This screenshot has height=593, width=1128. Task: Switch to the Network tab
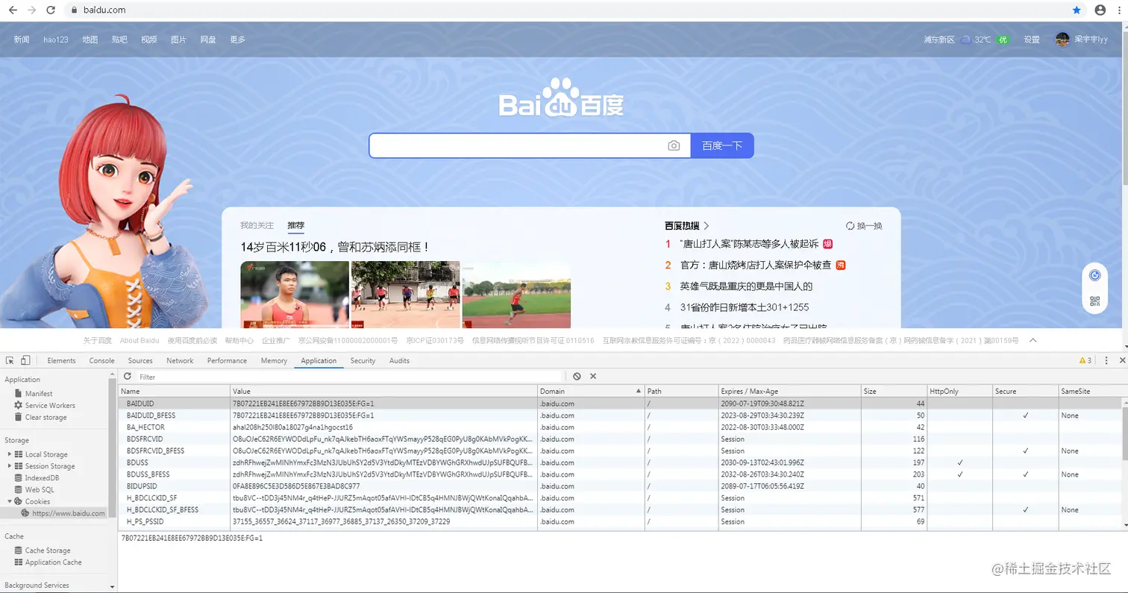coord(180,360)
